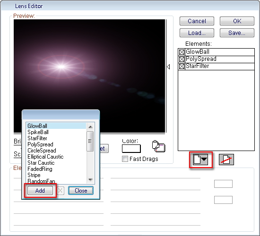Disable the GlowBall element checkbox
Viewport: 260px width, 236px height.
(x=182, y=52)
